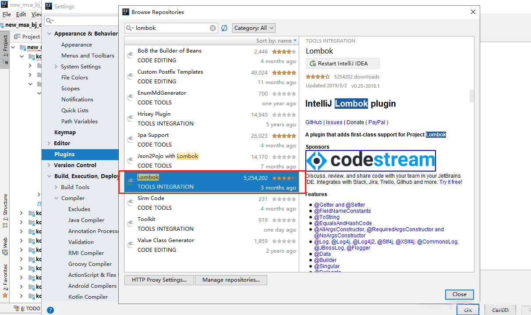Click the Jpa Support plugin icon
The image size is (531, 315).
click(130, 140)
